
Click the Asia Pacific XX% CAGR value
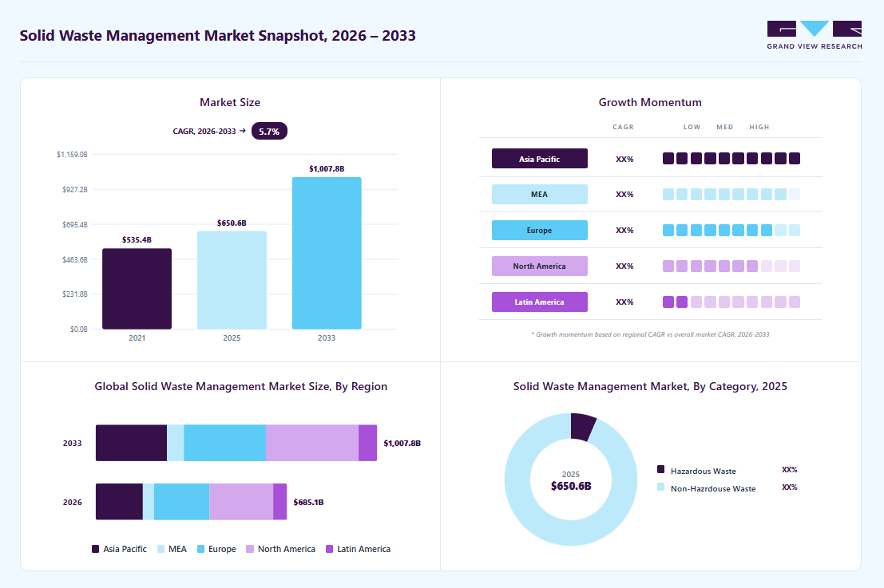click(x=624, y=160)
